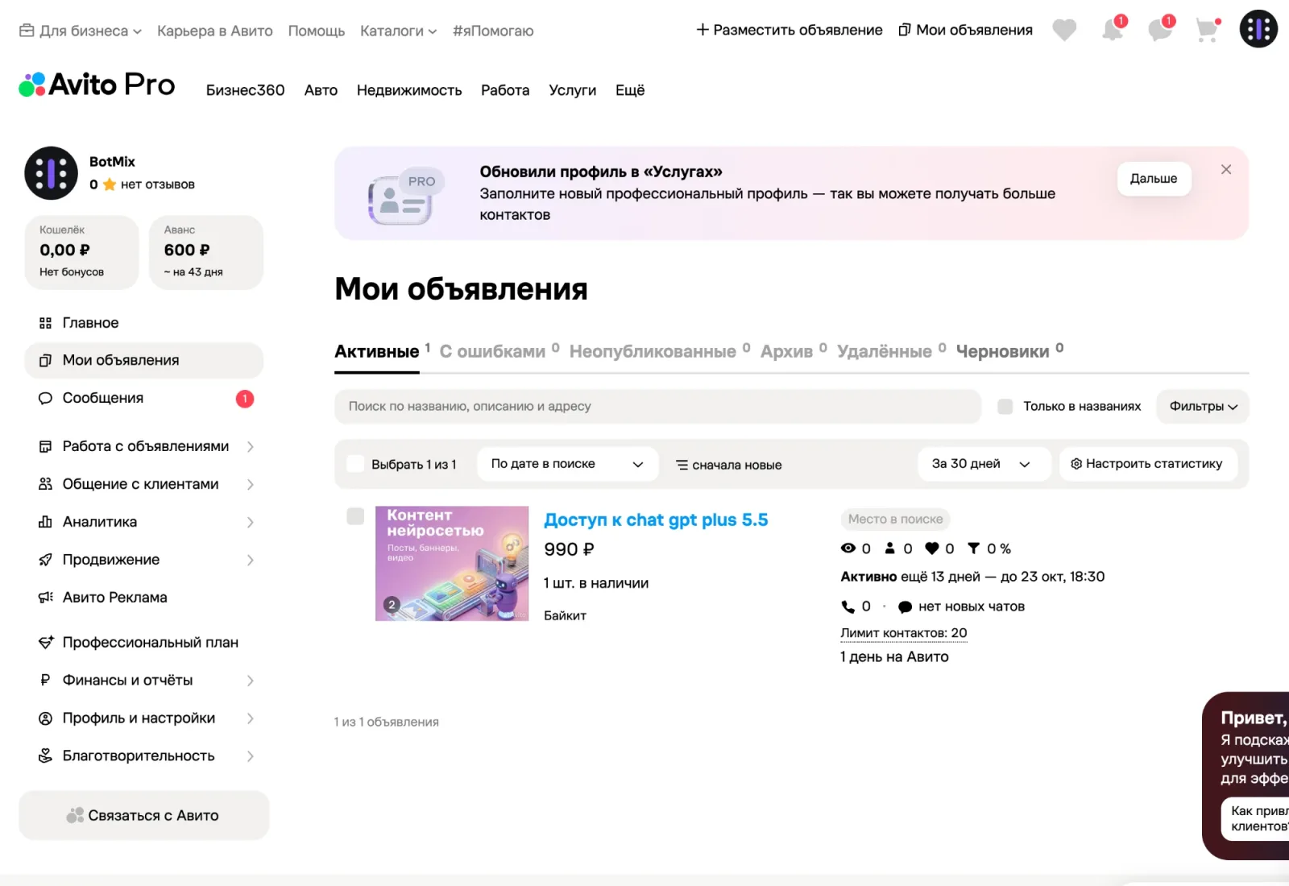Click Связаться с Авито button
This screenshot has width=1289, height=886.
click(x=143, y=815)
